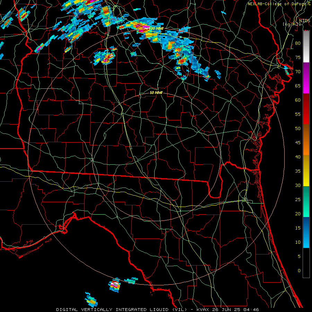Click the 55 value on the scale
312x312 pixels.
[x=298, y=114]
